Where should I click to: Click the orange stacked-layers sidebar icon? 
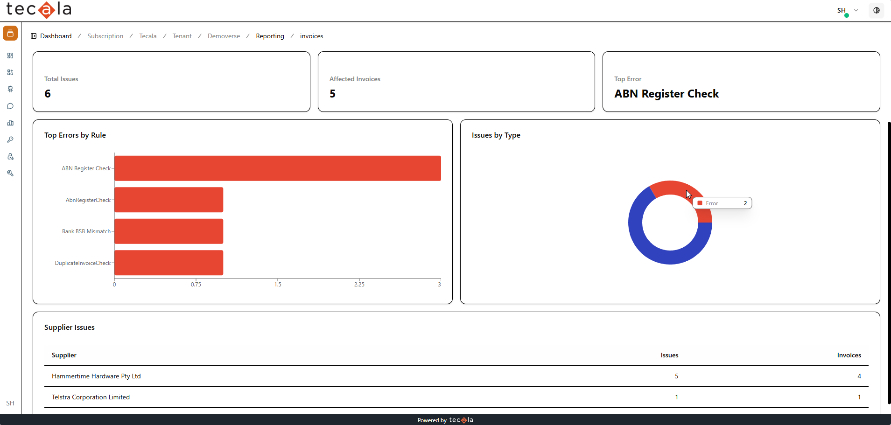coord(10,33)
